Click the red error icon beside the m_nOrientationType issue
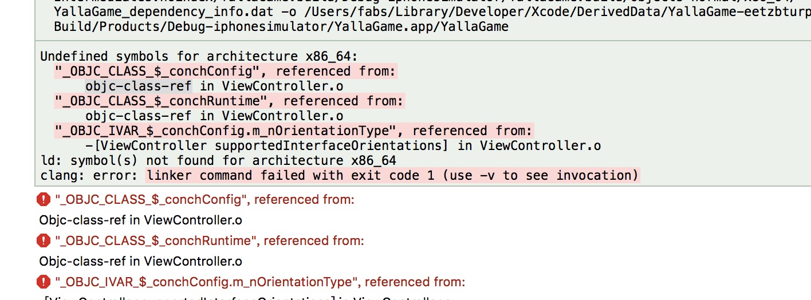 (44, 282)
